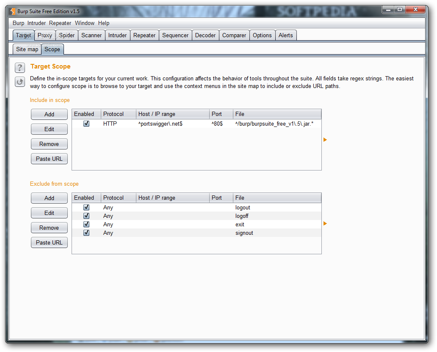Click Paste URL under Include in scope

[x=49, y=159]
